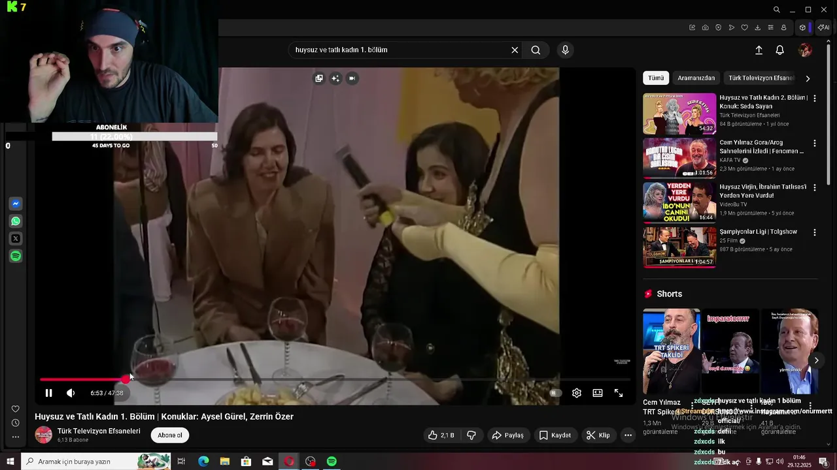
Task: Toggle the autoplay switch in the player
Action: point(555,393)
